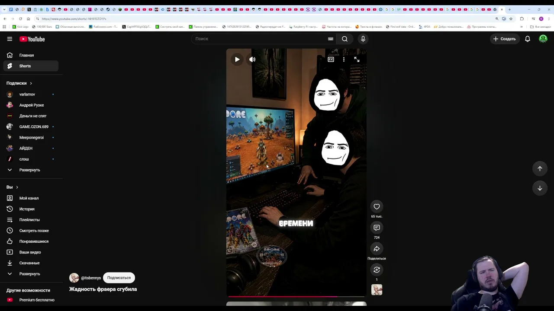Open the Андрей Рузке subscription
Image resolution: width=554 pixels, height=311 pixels.
[x=30, y=105]
